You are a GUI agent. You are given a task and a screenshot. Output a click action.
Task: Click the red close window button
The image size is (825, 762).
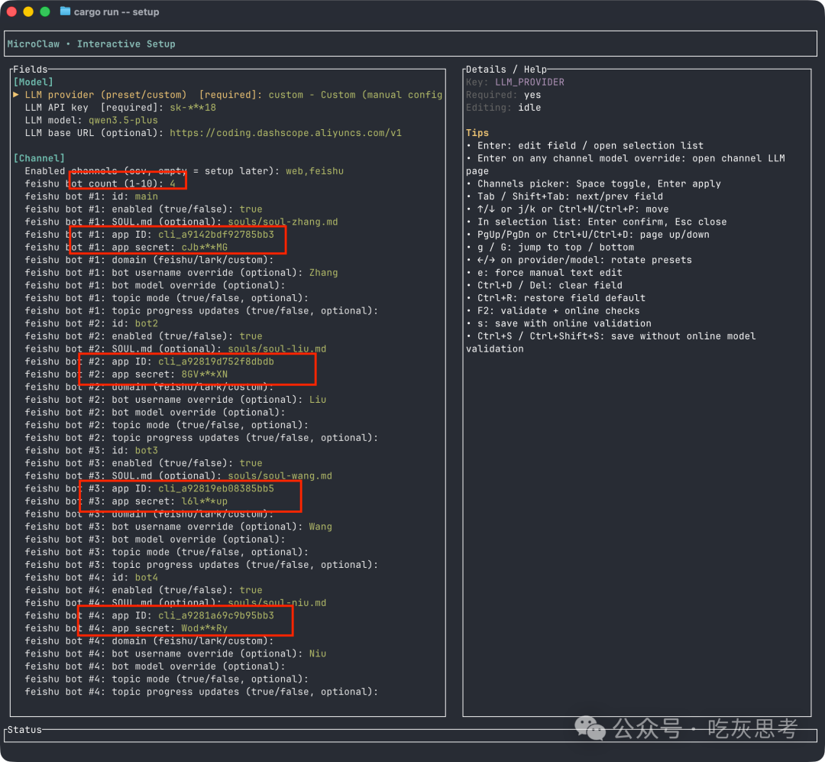(x=11, y=11)
